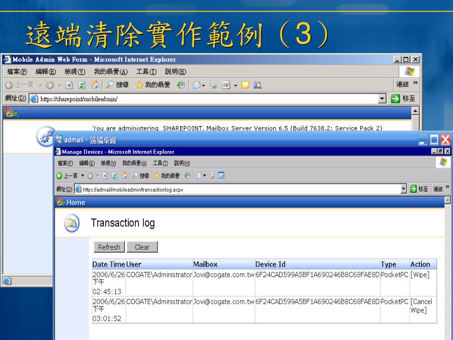Image resolution: width=453 pixels, height=340 pixels.
Task: Open Forward history dropdown in Mobile Admin toolbar
Action: [60, 85]
